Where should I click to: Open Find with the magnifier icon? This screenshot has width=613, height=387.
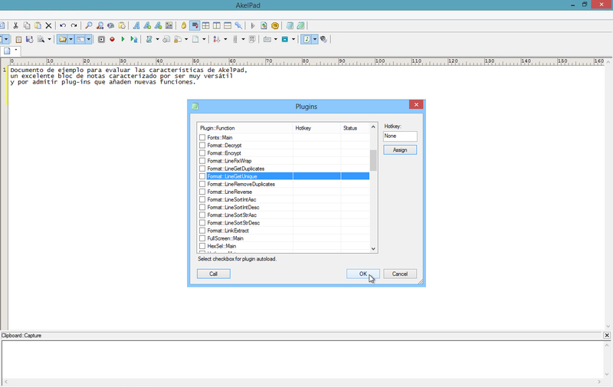[x=89, y=26]
